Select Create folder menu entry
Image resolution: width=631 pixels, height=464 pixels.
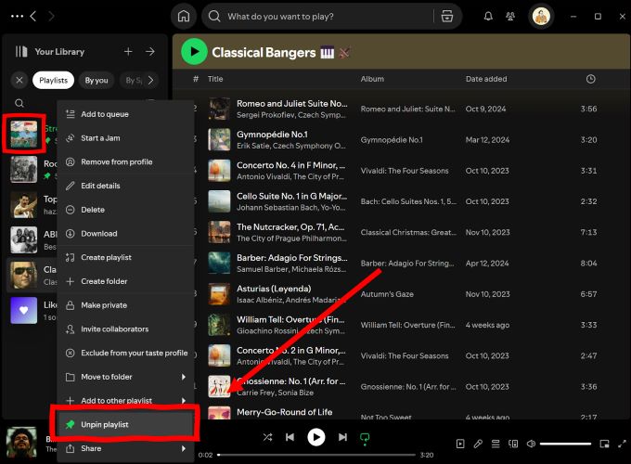click(126, 281)
